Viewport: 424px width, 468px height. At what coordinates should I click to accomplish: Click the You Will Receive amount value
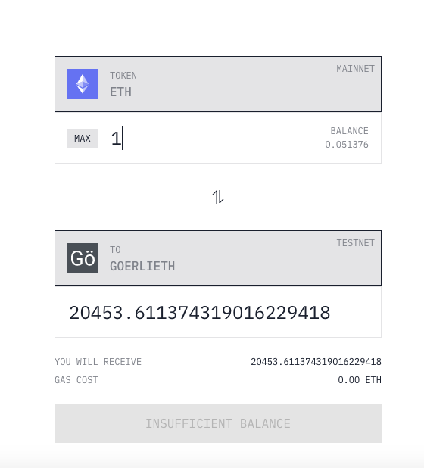tap(316, 362)
